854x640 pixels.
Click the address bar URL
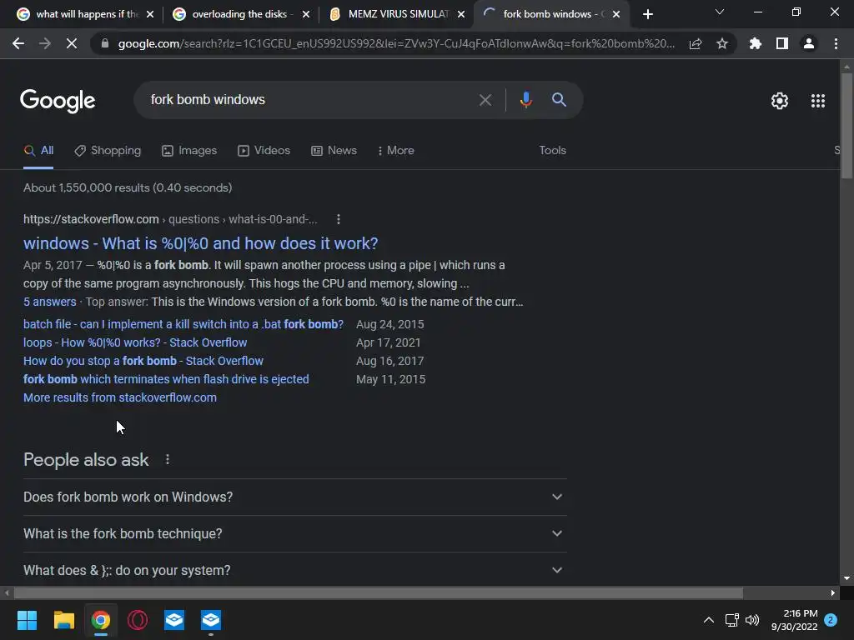(396, 43)
